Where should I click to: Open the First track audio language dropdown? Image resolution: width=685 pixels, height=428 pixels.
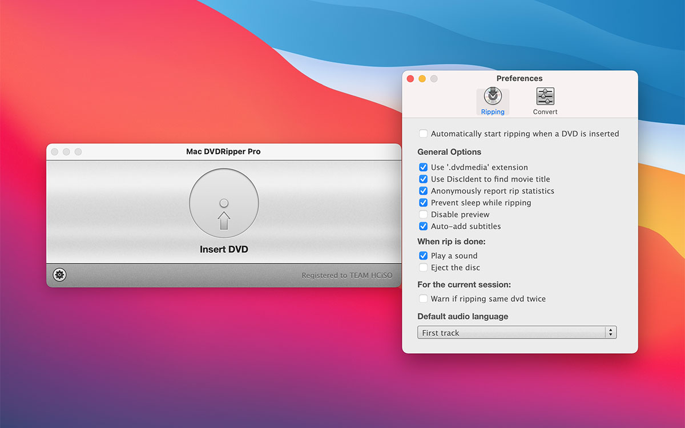pos(517,333)
